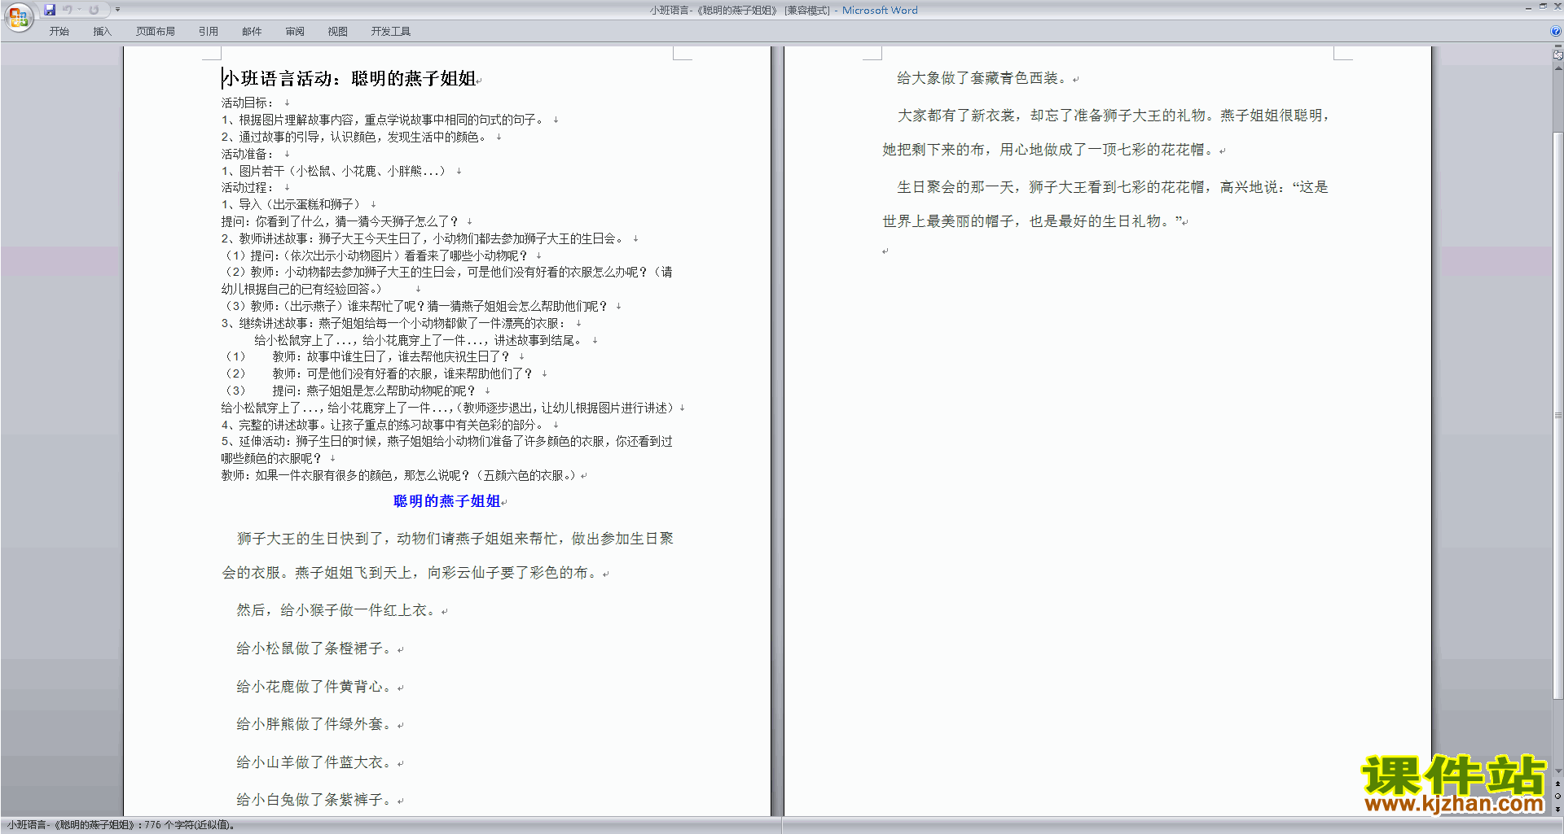Click the line 活动准备：
Screen dimensions: 1564x834
click(248, 154)
